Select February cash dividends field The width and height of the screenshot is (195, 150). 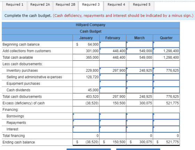(113, 90)
